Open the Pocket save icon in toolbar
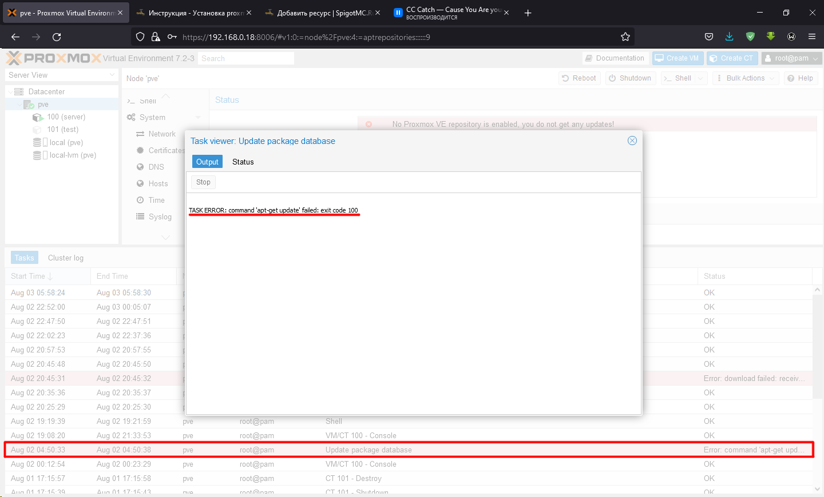 click(x=709, y=37)
